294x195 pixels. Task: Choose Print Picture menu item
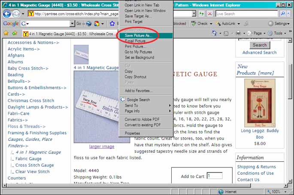pos(146,46)
